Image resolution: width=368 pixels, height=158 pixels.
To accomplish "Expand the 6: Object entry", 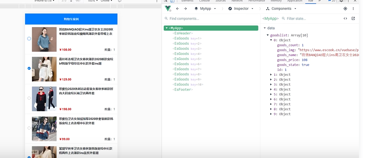I will (x=271, y=99).
